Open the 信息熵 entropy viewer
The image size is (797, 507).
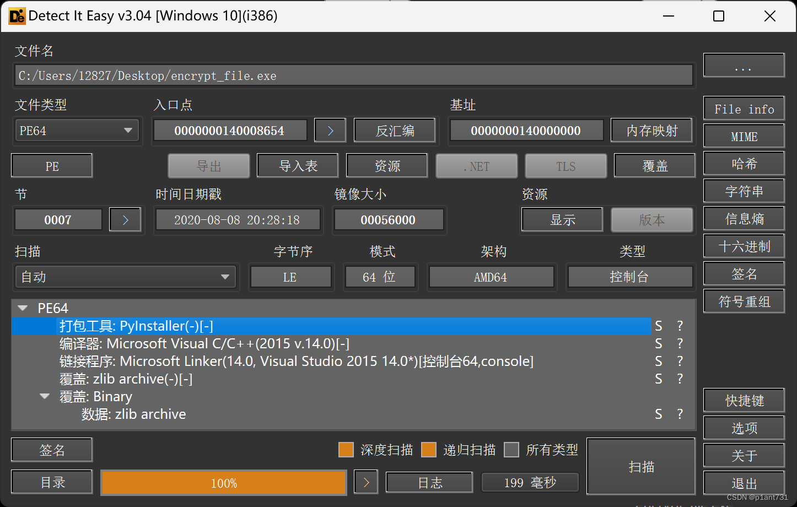pyautogui.click(x=744, y=219)
